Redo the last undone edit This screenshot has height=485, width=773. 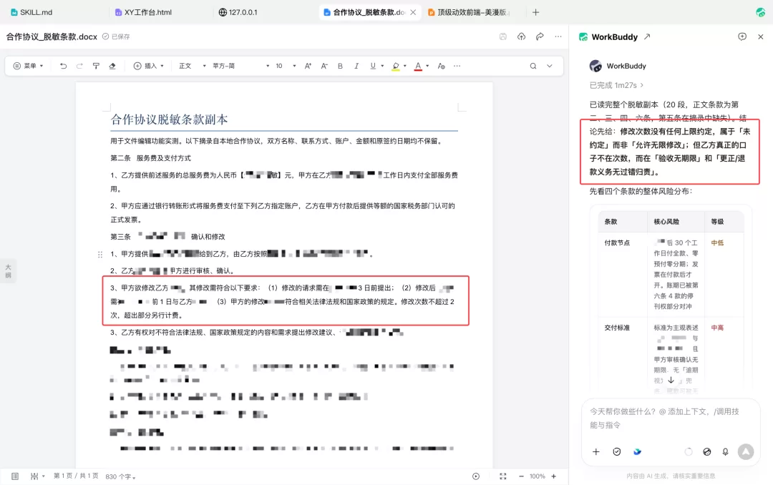79,66
